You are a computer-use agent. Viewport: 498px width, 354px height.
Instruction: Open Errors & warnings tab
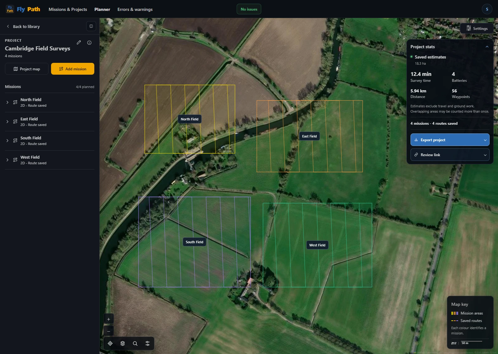(135, 9)
